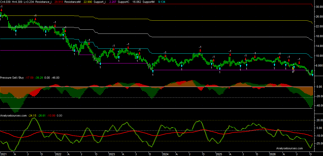Click the 30.00 price axis label
Viewport: 323px width, 156px height.
point(319,7)
